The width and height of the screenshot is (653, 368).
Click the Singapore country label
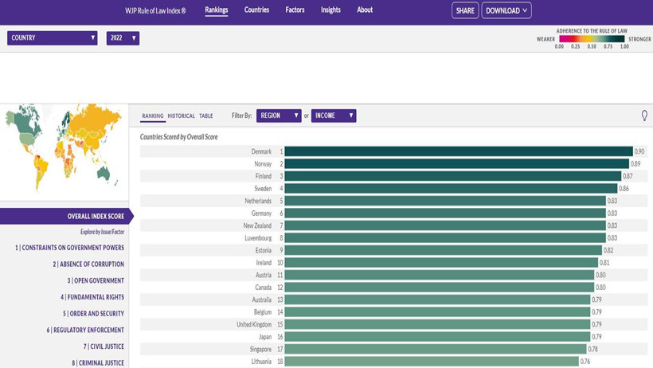tap(260, 349)
